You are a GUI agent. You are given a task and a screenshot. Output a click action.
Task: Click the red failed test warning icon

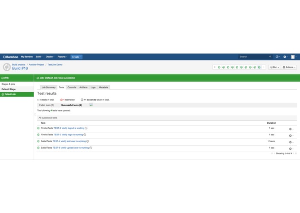click(x=61, y=100)
